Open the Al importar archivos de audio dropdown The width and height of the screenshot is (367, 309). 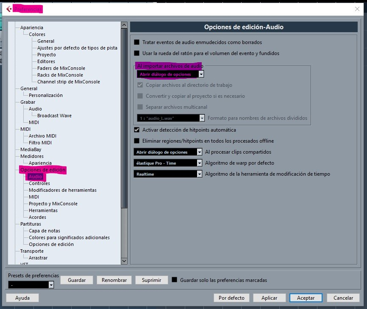click(x=170, y=74)
